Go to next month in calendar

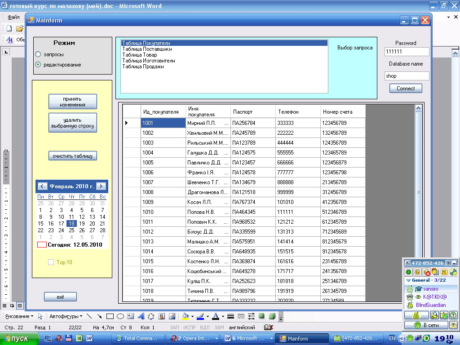pos(101,186)
